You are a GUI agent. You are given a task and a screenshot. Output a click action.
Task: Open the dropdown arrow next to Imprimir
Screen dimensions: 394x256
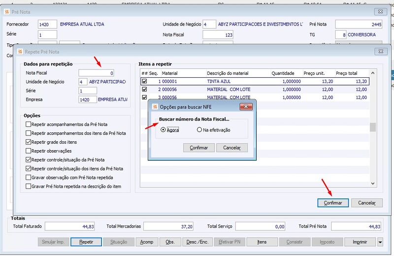click(x=380, y=242)
